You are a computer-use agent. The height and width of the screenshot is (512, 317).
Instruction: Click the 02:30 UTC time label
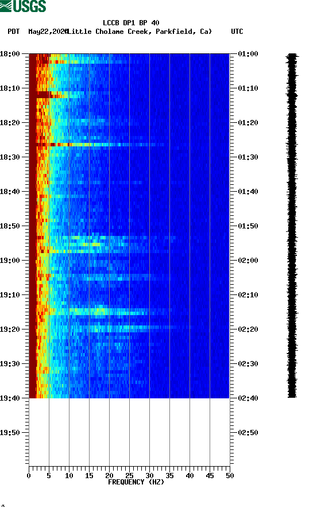248,364
